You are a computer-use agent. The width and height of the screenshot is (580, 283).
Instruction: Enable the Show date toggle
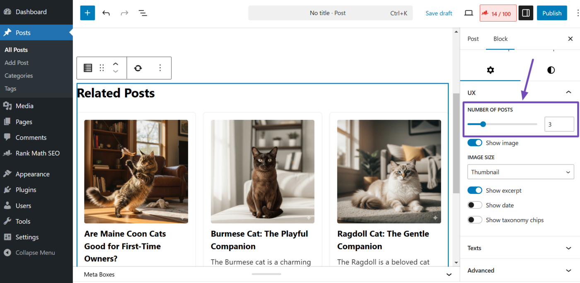tap(475, 206)
